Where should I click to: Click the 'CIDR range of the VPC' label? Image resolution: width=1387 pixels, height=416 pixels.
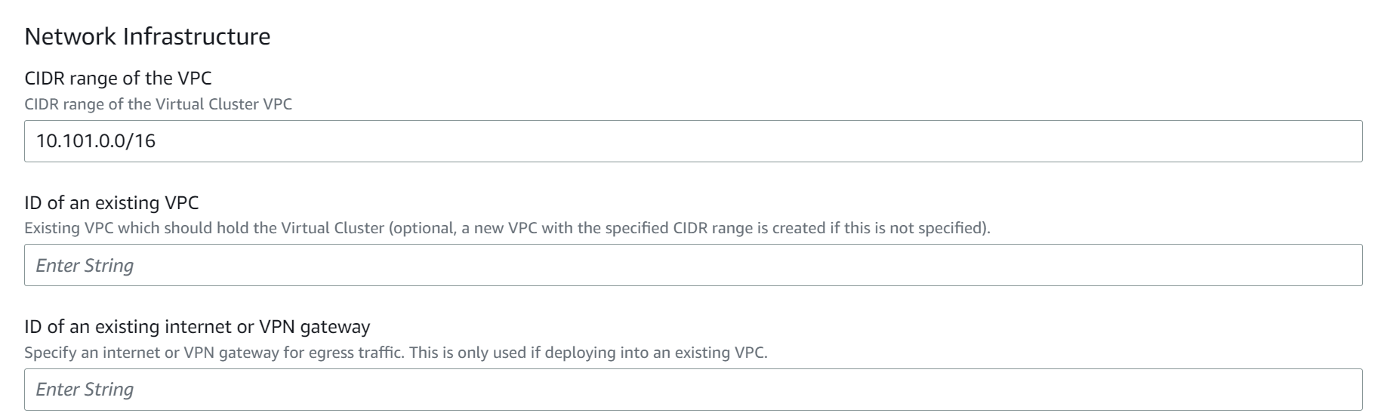[x=118, y=79]
